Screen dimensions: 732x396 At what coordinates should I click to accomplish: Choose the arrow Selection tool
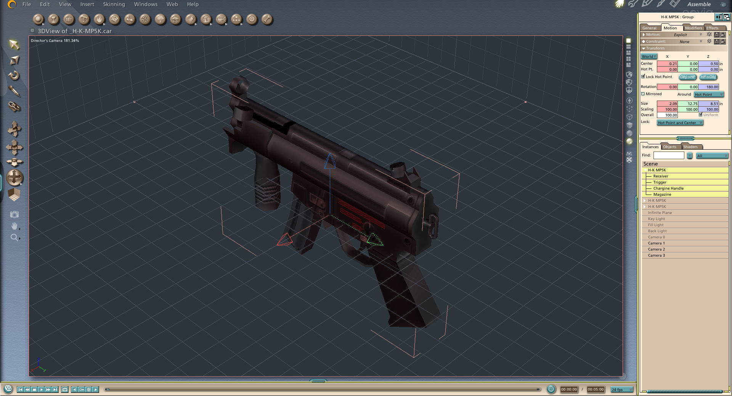(14, 45)
